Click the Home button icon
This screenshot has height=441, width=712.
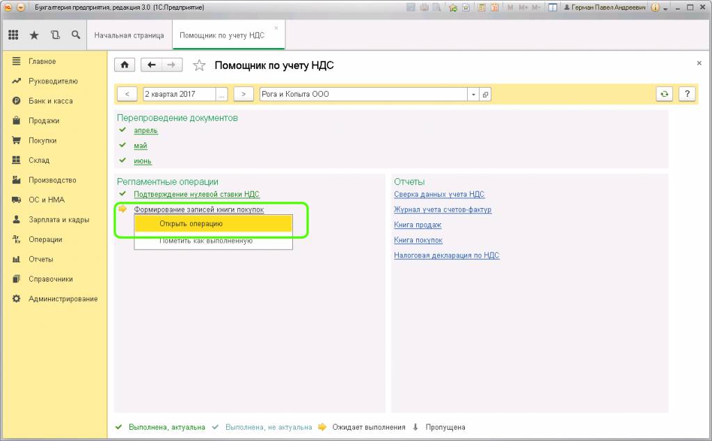[125, 65]
